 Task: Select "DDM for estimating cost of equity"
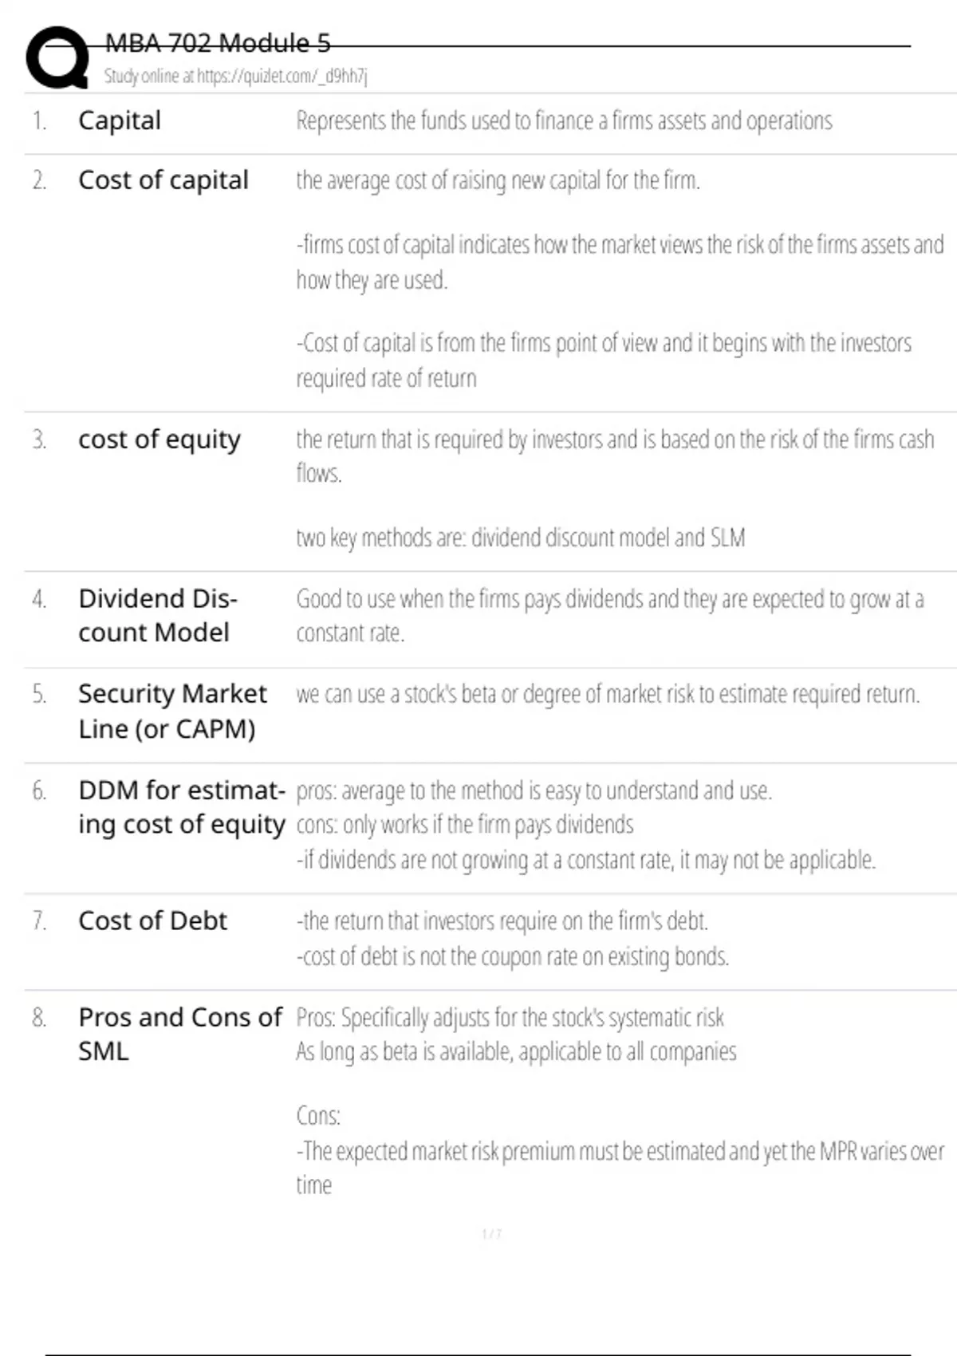(181, 806)
